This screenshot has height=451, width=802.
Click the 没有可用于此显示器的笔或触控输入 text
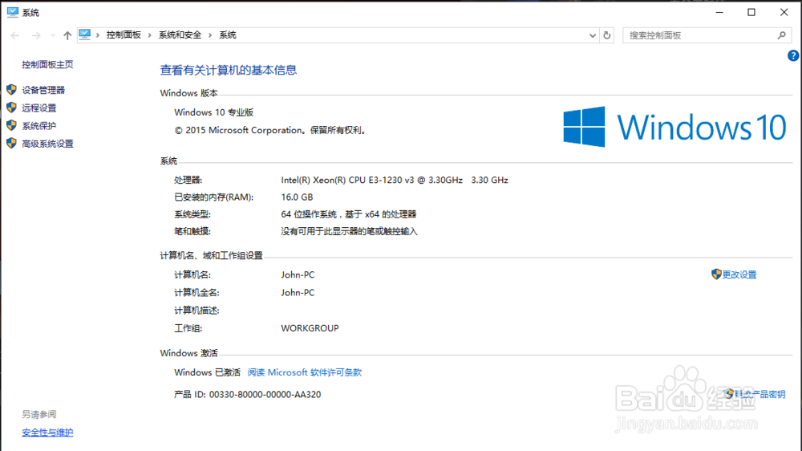point(350,232)
